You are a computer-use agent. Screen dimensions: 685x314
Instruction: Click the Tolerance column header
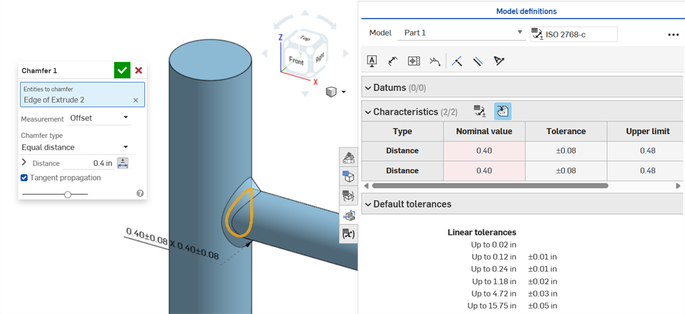566,131
